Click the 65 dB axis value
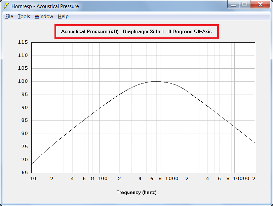 click(25, 173)
